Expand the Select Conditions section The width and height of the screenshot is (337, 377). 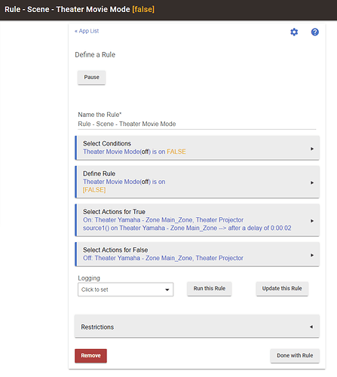pos(198,148)
